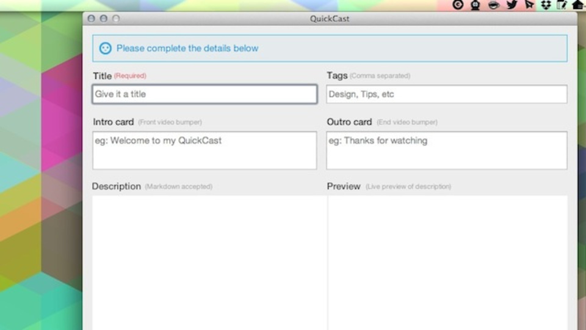Click 'Please complete the details below' text
Screen dimensions: 586x330
pos(187,48)
